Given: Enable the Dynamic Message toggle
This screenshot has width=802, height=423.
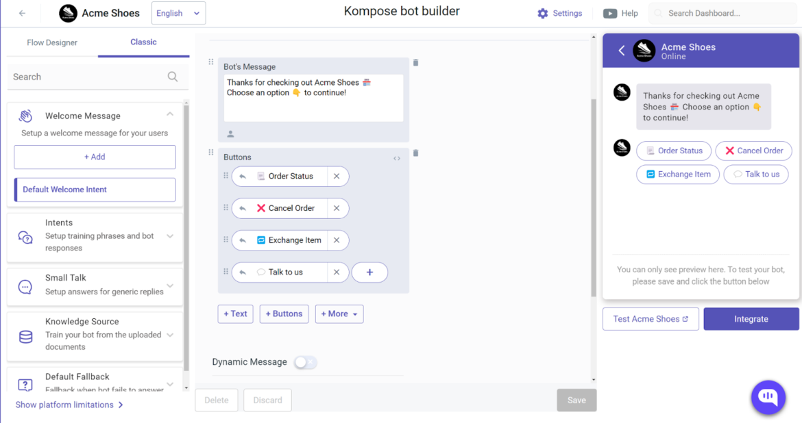Looking at the screenshot, I should pos(304,362).
